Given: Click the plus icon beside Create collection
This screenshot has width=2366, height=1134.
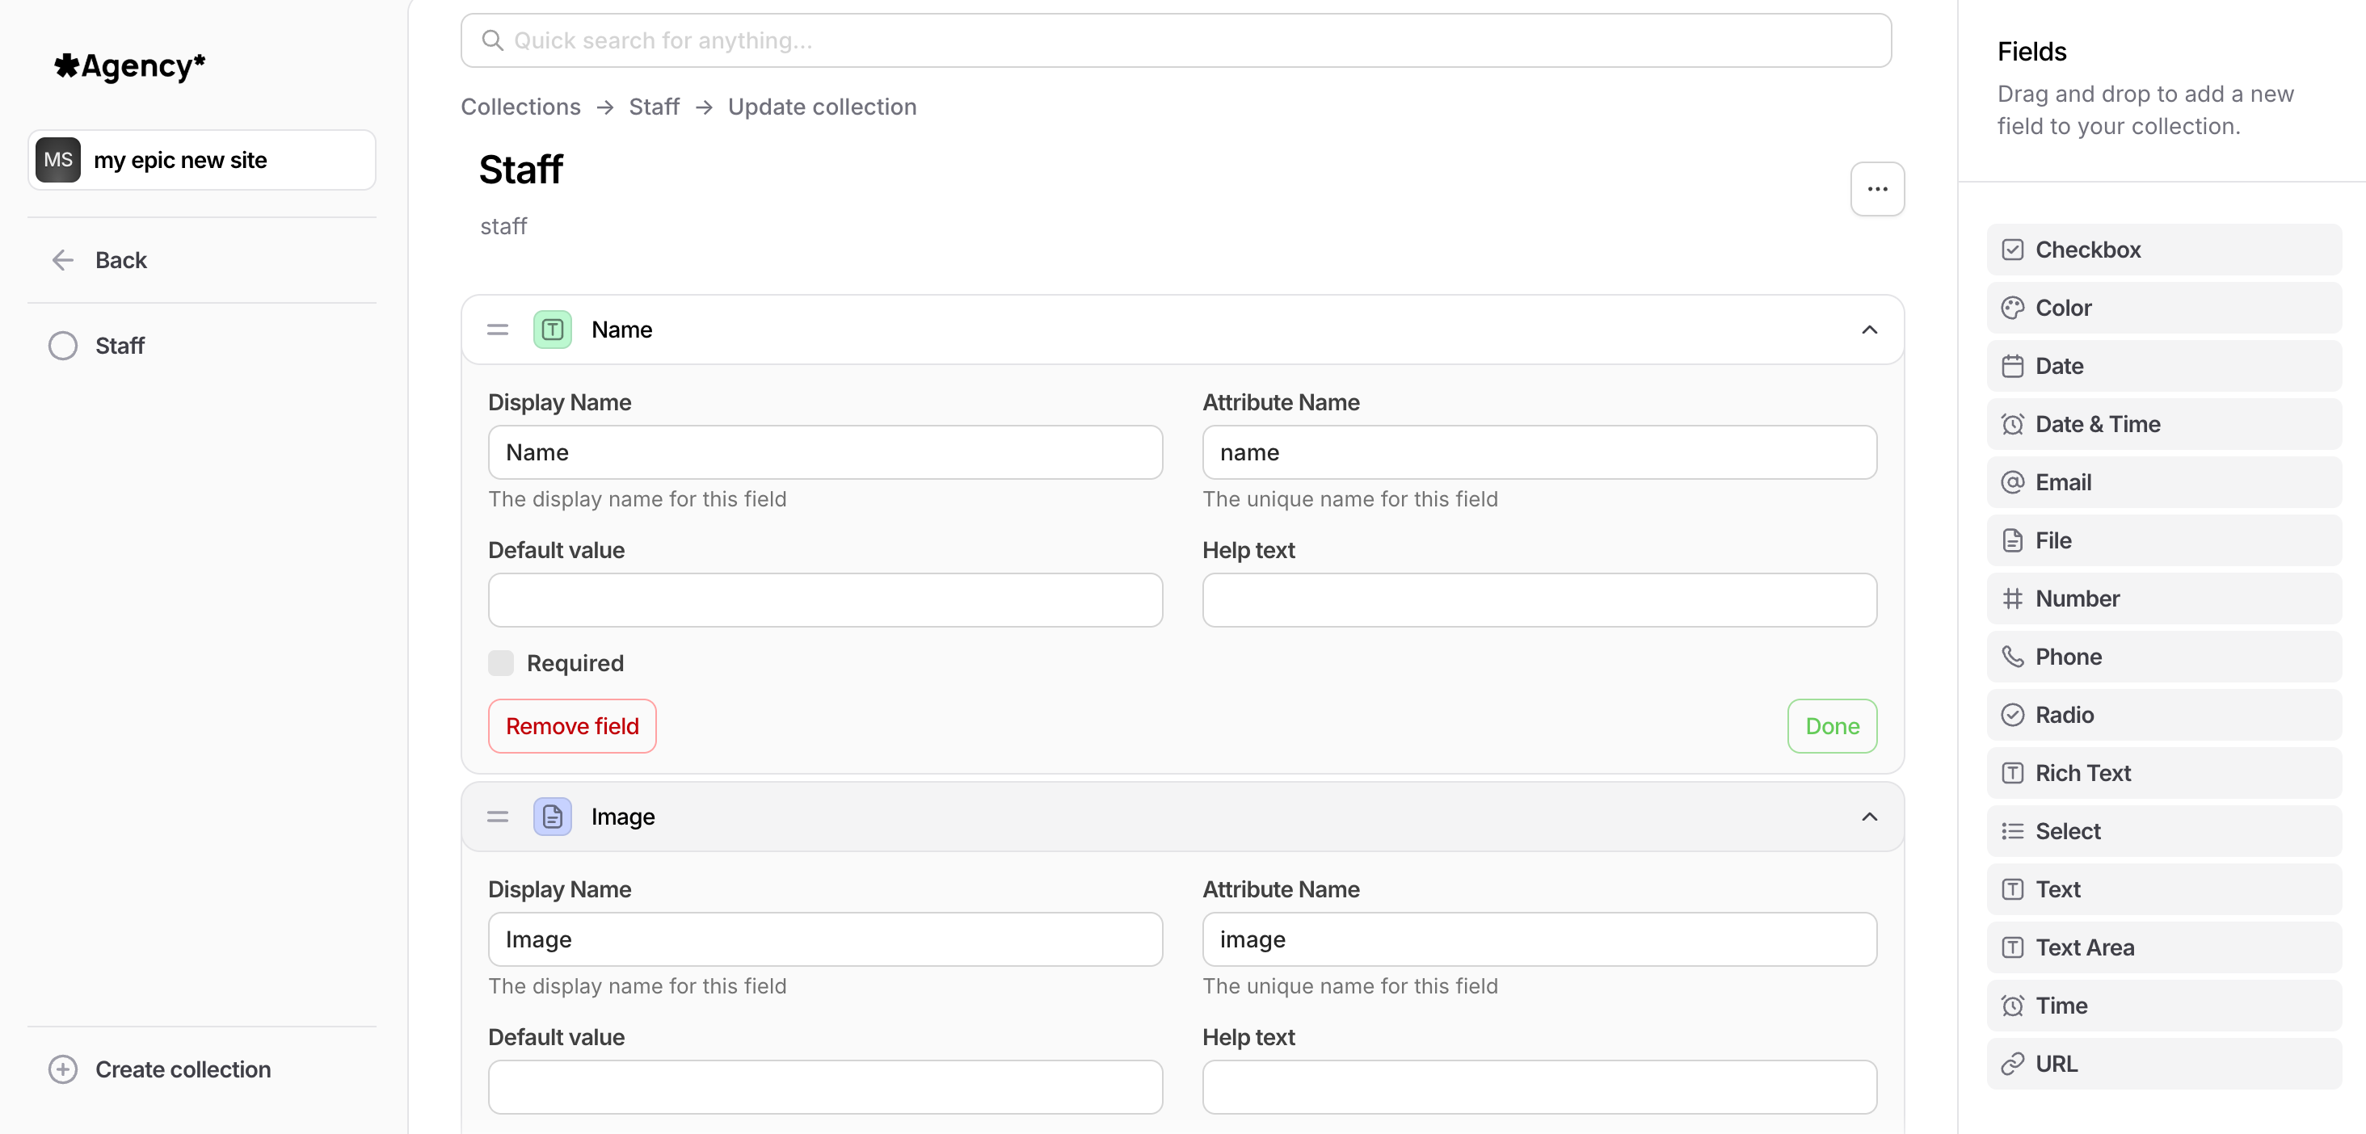Looking at the screenshot, I should [x=62, y=1069].
